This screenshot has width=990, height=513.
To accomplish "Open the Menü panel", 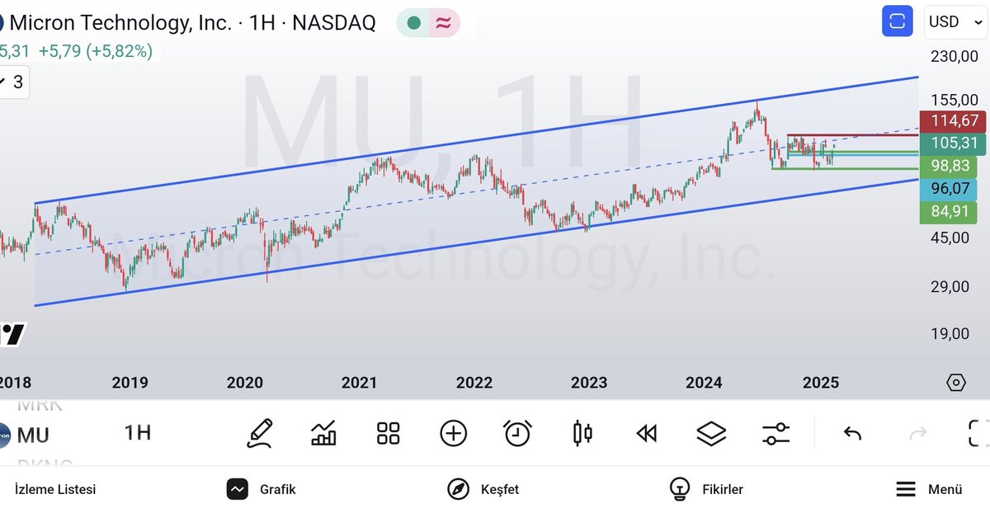I will 926,488.
